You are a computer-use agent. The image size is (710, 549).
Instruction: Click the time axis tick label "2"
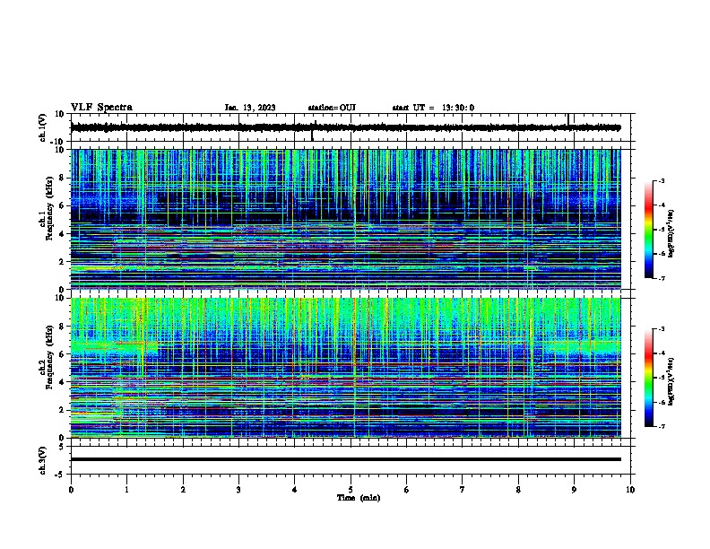pos(183,490)
